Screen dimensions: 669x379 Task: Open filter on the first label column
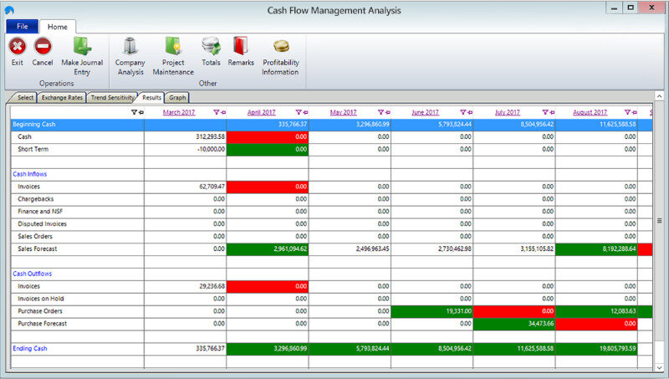coord(135,112)
